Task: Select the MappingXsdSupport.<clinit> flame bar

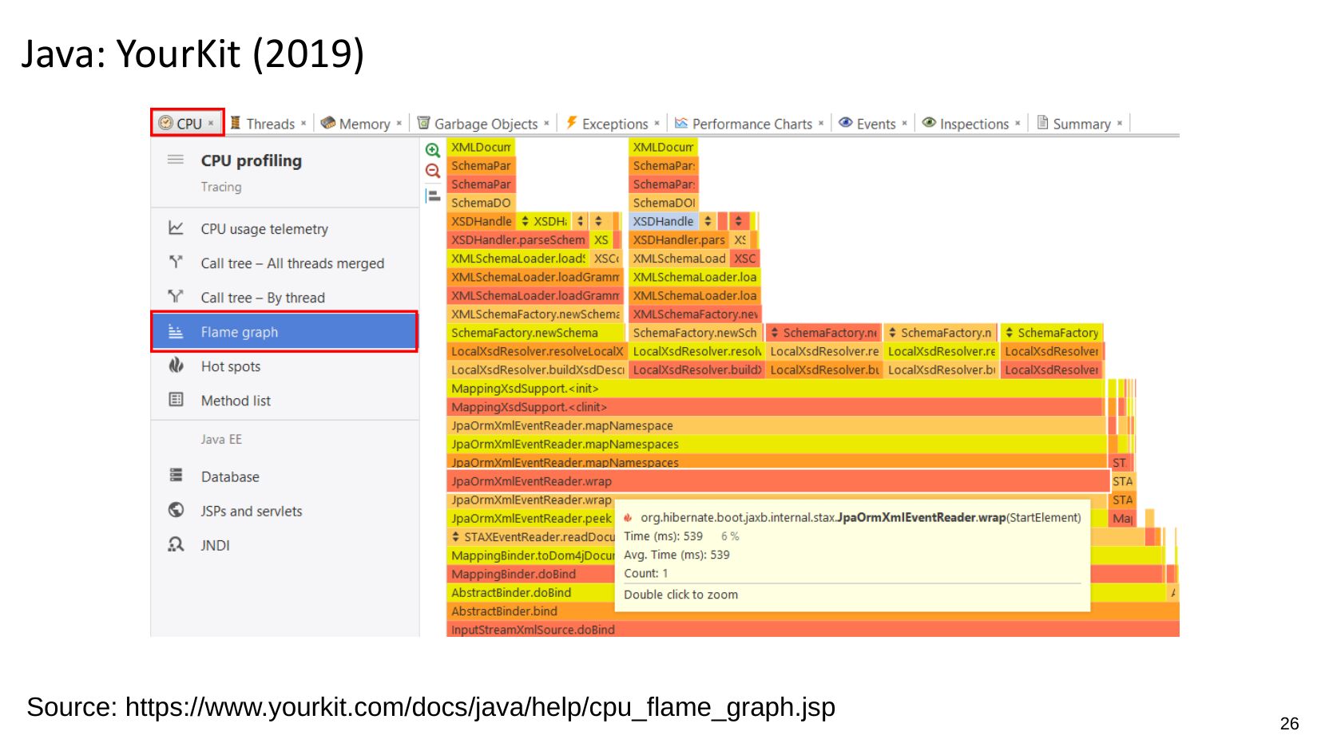Action: pos(775,408)
